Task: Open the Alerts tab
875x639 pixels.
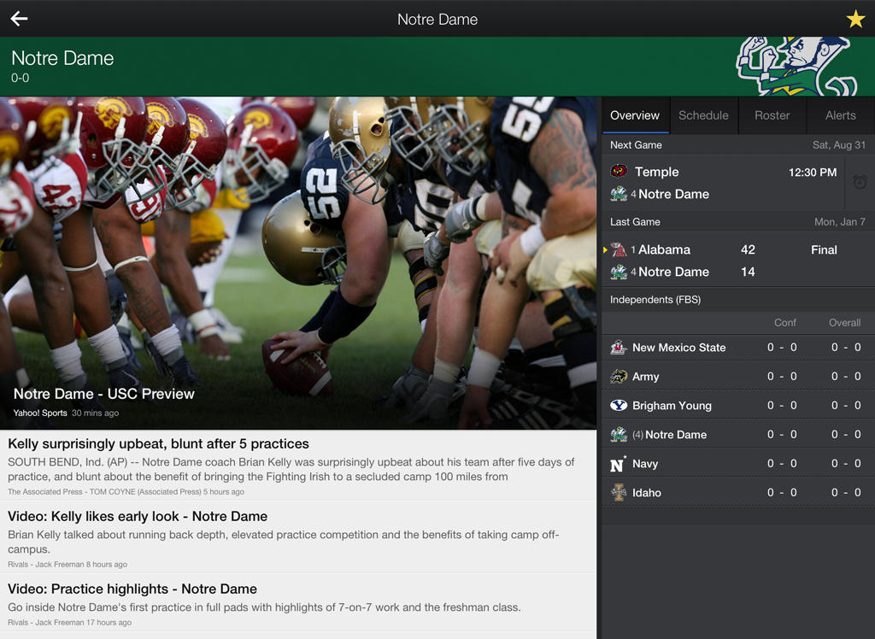Action: [x=841, y=115]
